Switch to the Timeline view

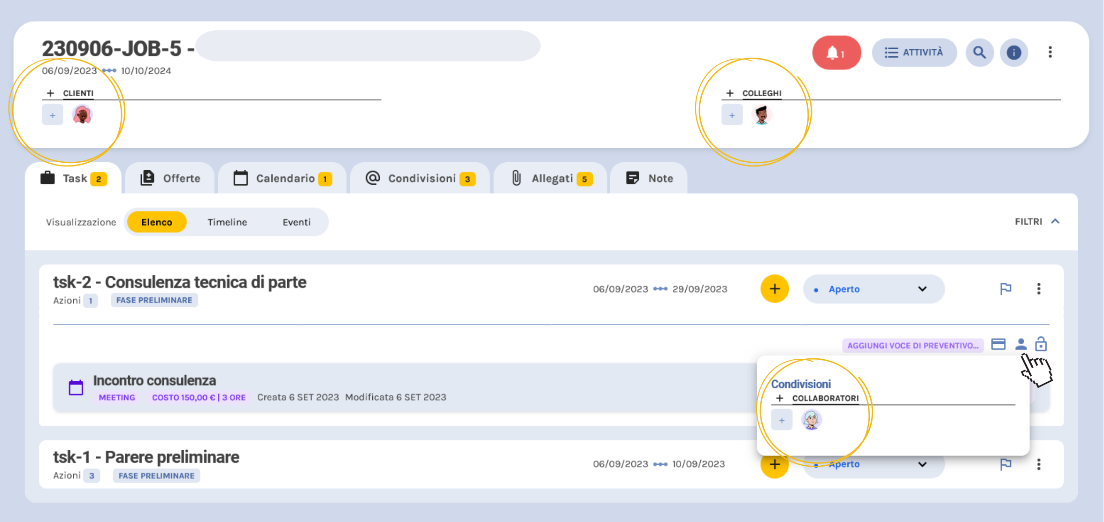click(x=227, y=222)
